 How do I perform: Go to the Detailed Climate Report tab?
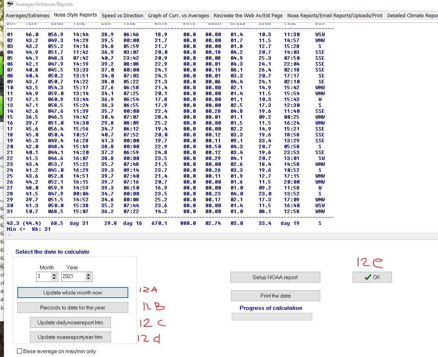point(412,16)
